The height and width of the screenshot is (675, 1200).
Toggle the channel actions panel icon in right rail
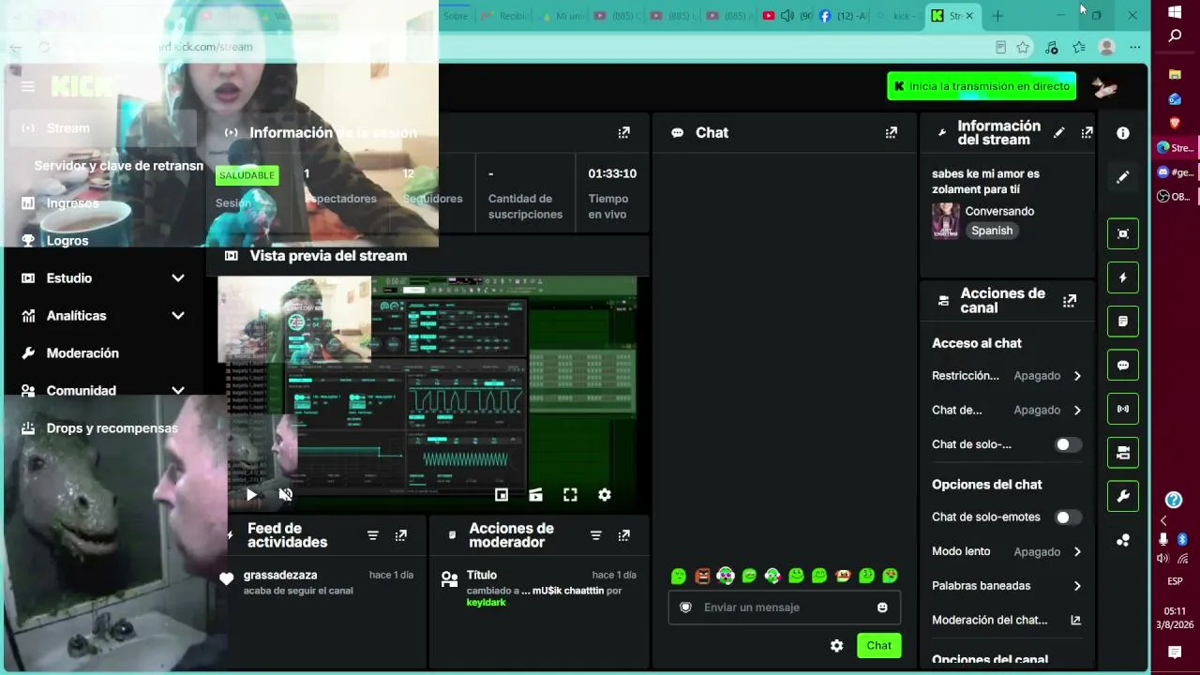tap(1123, 453)
